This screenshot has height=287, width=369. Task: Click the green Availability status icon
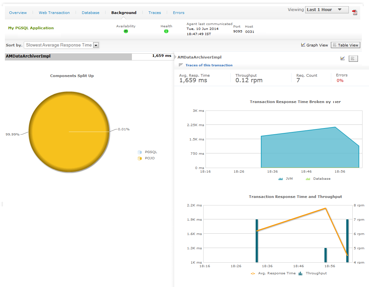126,31
